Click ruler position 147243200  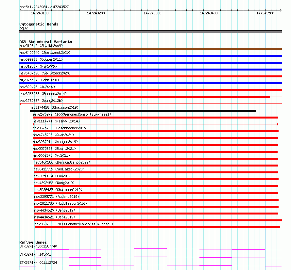96,13
